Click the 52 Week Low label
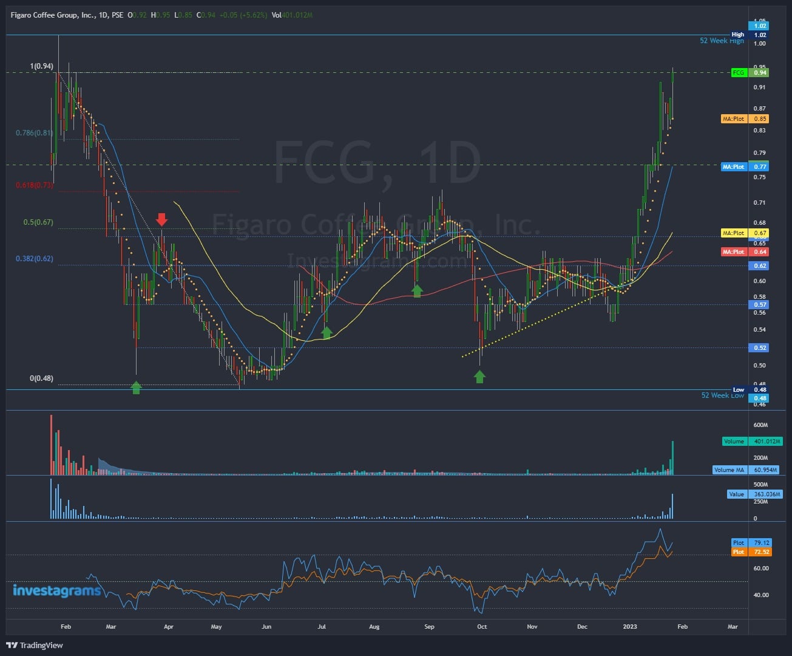 (x=722, y=395)
